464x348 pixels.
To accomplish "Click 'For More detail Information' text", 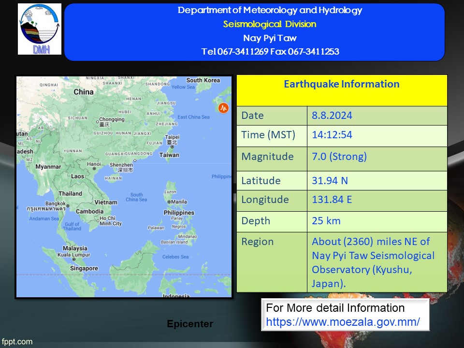I will tap(335, 308).
